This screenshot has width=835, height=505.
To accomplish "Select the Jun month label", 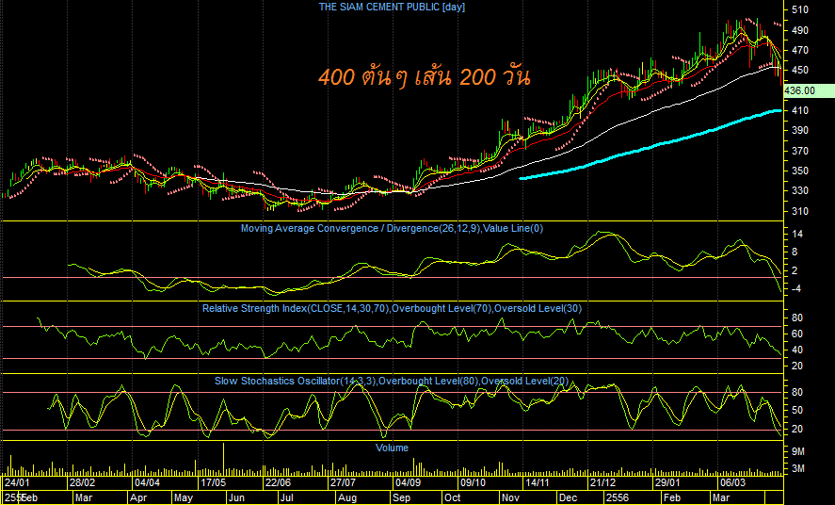I will coord(236,498).
